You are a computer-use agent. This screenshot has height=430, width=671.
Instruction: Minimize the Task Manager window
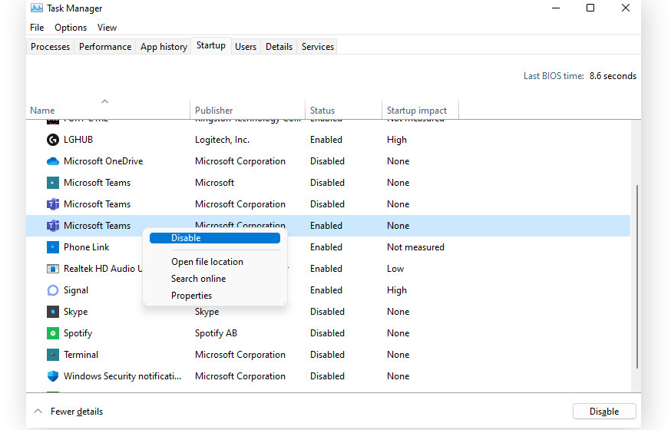(x=556, y=8)
